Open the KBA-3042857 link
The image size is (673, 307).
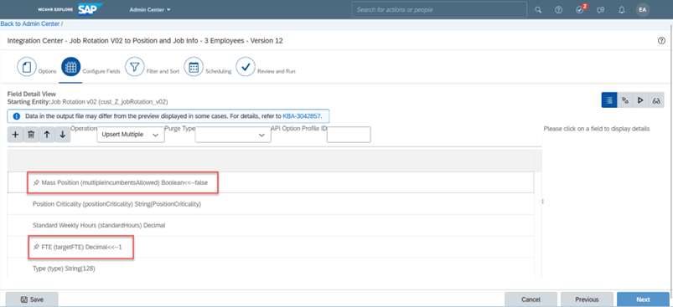302,116
